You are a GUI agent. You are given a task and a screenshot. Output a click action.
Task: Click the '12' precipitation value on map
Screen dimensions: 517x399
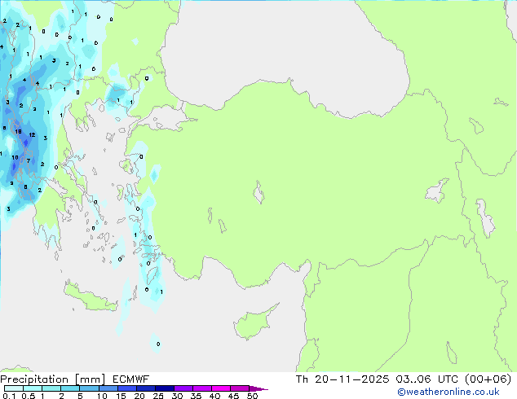(32, 134)
